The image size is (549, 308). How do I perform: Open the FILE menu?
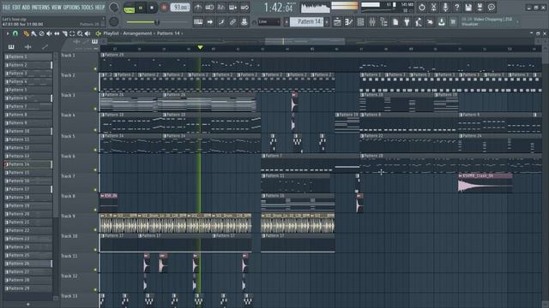click(6, 8)
